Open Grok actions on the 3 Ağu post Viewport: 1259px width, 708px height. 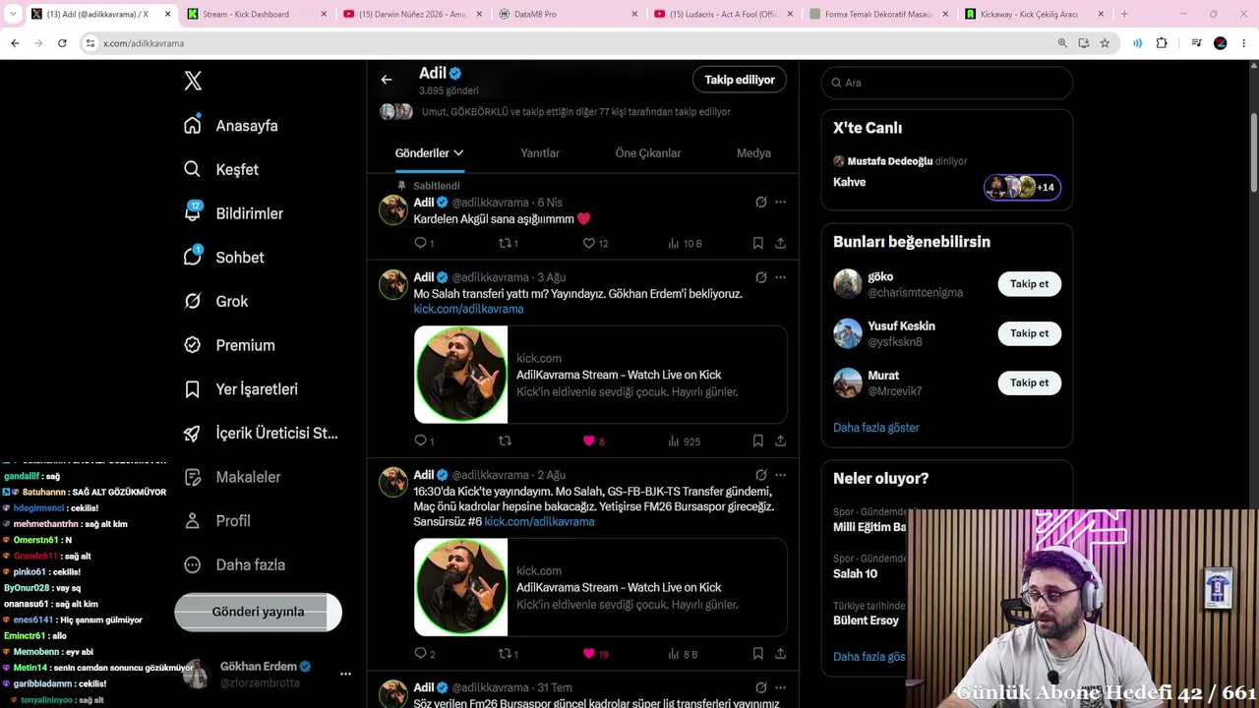click(761, 277)
